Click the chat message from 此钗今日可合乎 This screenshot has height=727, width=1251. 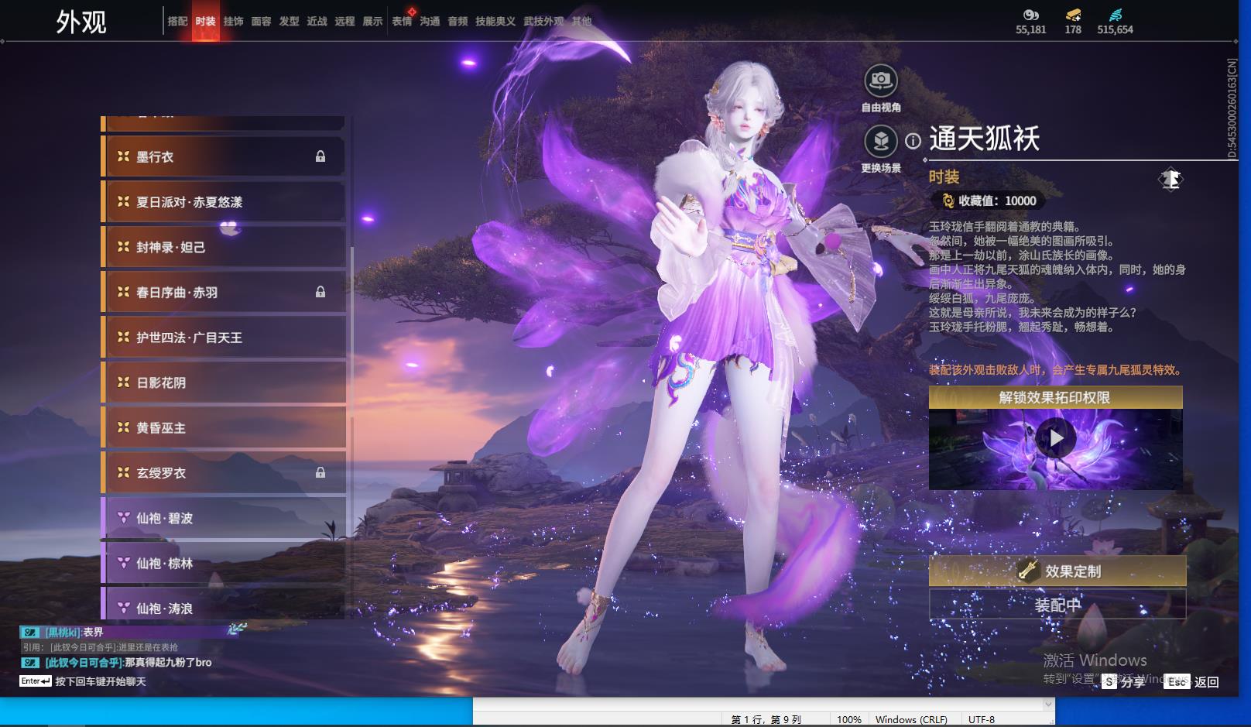(x=128, y=662)
